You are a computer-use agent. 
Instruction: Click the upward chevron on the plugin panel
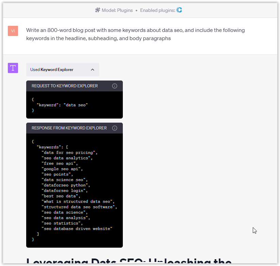pyautogui.click(x=93, y=69)
